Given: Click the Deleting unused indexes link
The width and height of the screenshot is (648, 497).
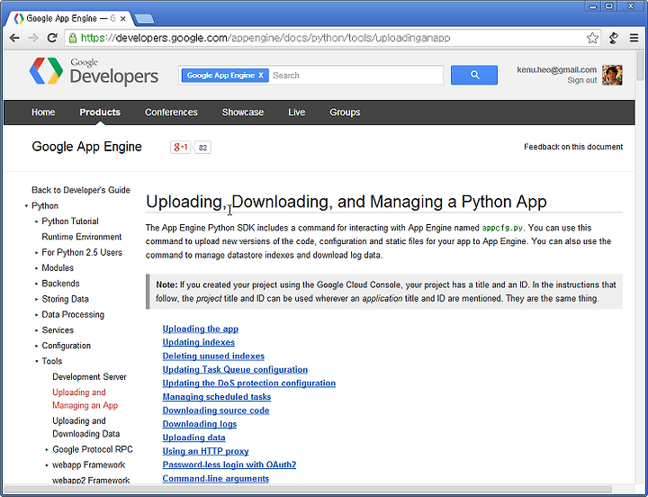Looking at the screenshot, I should click(213, 356).
